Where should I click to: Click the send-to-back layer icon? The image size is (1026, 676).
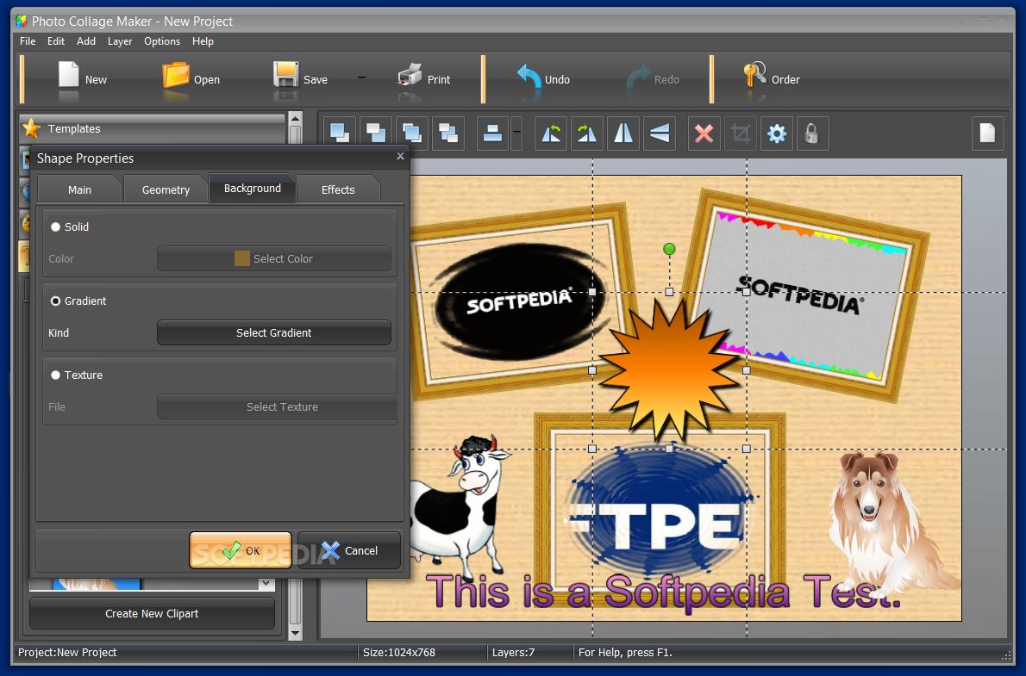click(x=376, y=133)
